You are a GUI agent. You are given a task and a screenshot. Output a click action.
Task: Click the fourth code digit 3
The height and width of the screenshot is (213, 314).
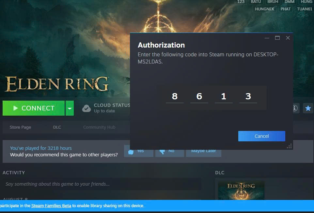[x=248, y=96]
